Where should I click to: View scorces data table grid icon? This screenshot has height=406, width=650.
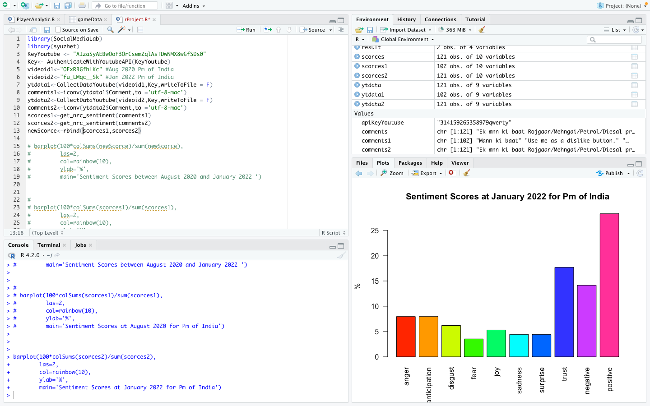(634, 57)
